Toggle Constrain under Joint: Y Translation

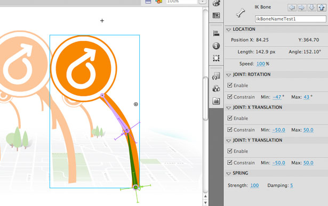[x=230, y=162]
